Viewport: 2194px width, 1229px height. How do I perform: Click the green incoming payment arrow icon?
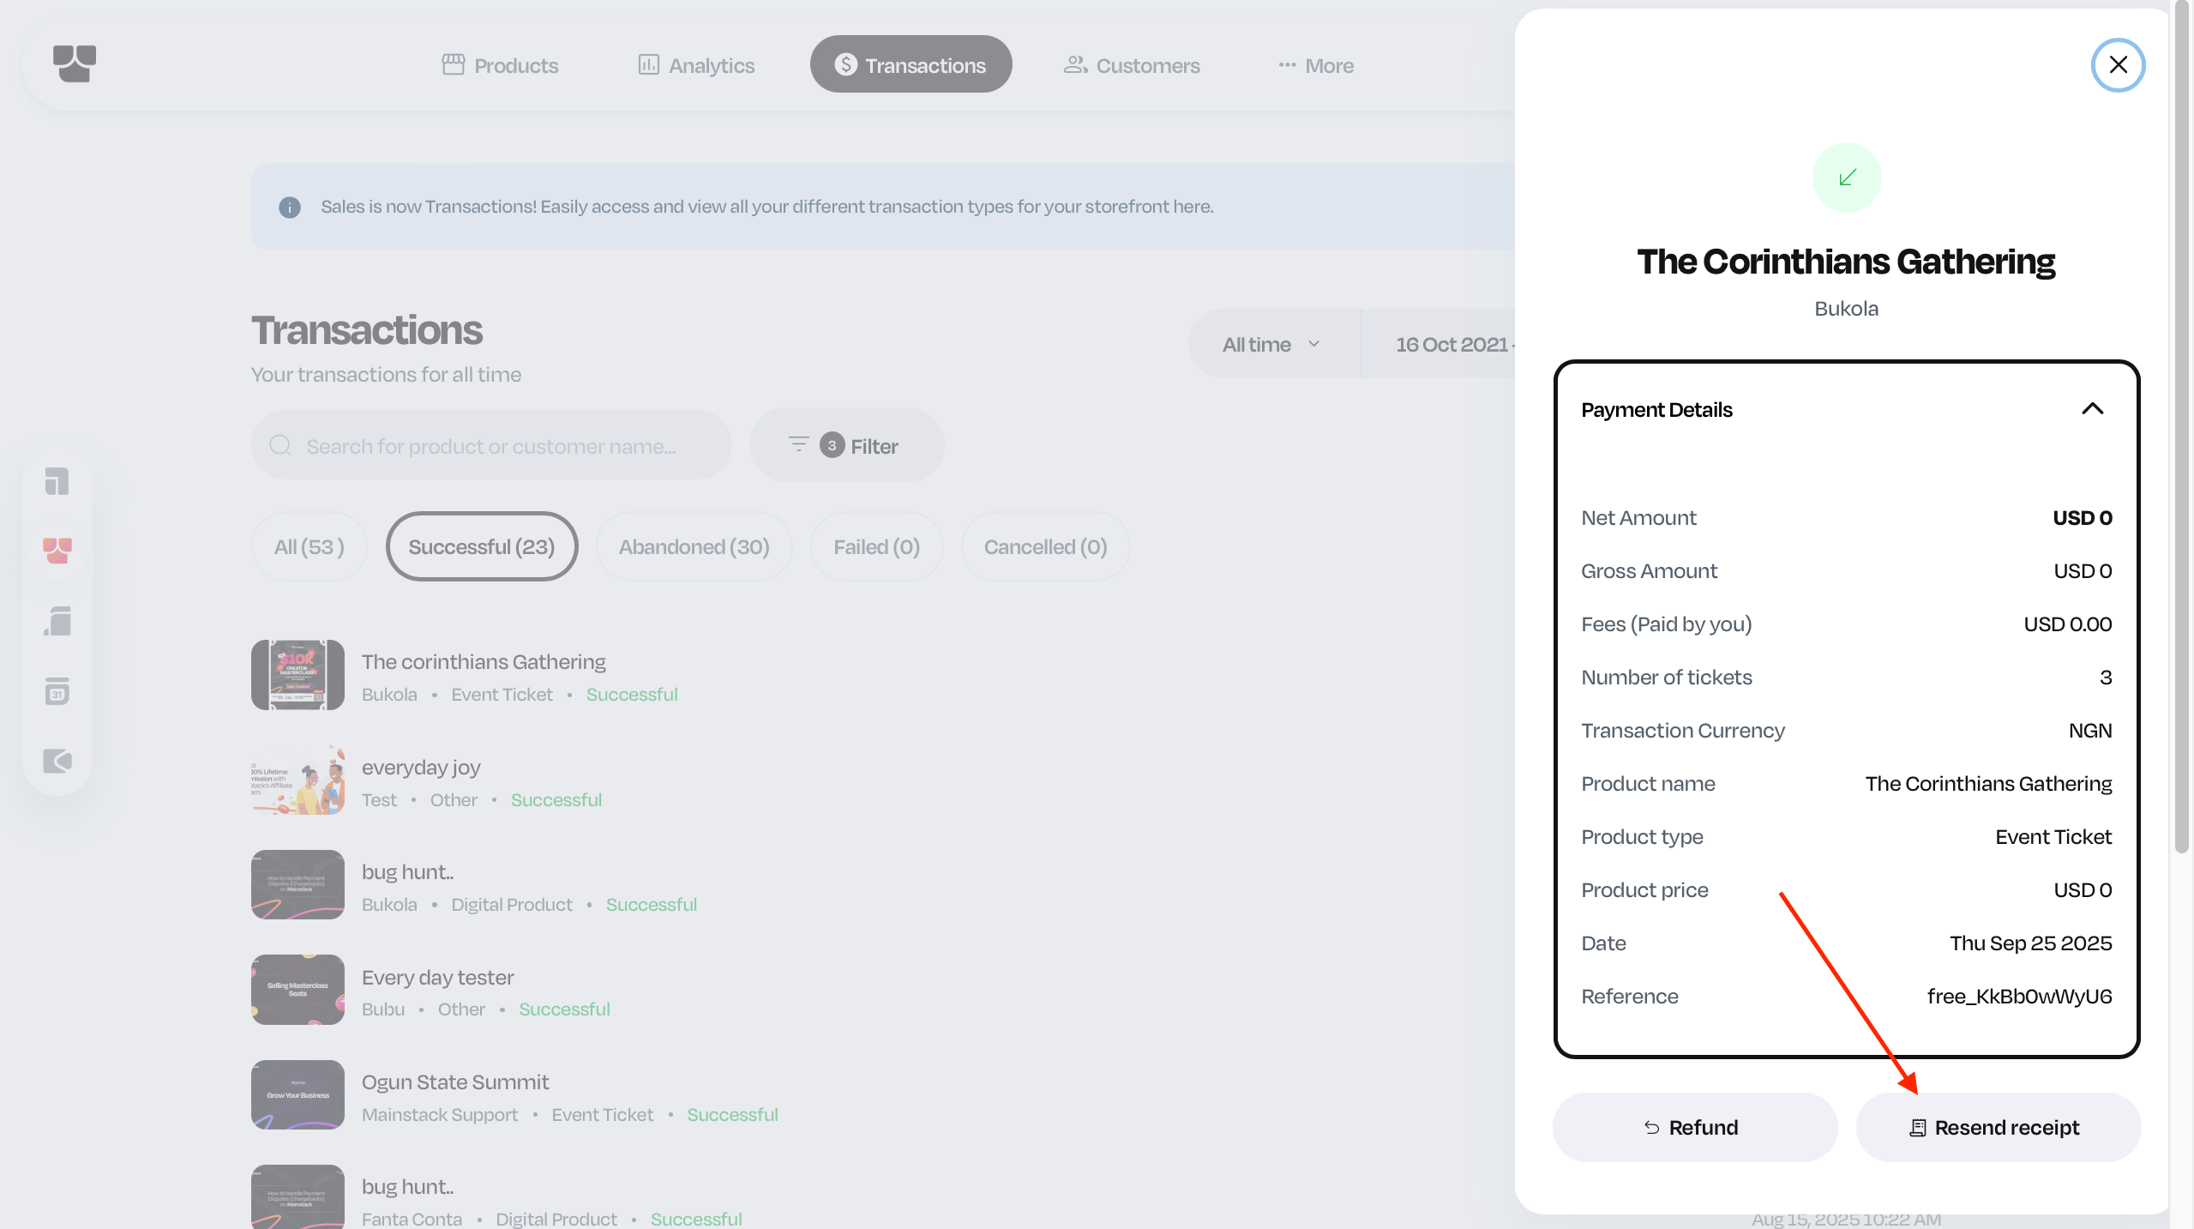(1847, 178)
